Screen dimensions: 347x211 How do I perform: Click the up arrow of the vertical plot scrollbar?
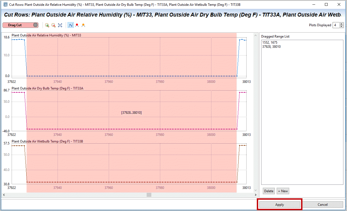pos(256,35)
